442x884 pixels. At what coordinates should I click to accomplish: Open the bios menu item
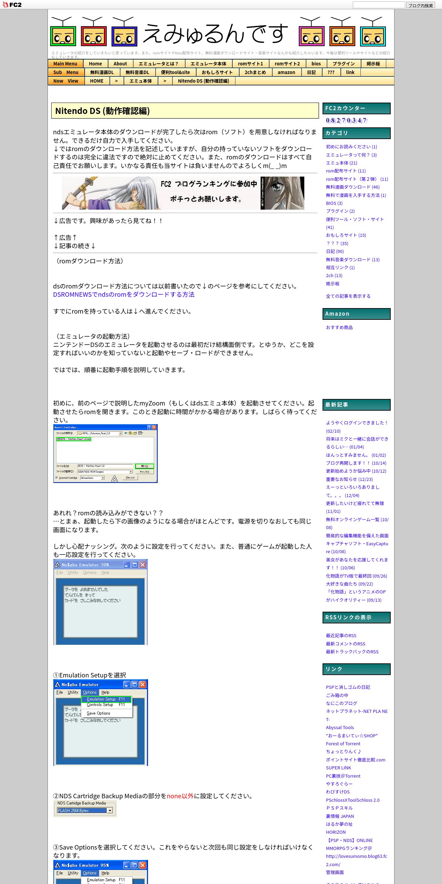316,64
